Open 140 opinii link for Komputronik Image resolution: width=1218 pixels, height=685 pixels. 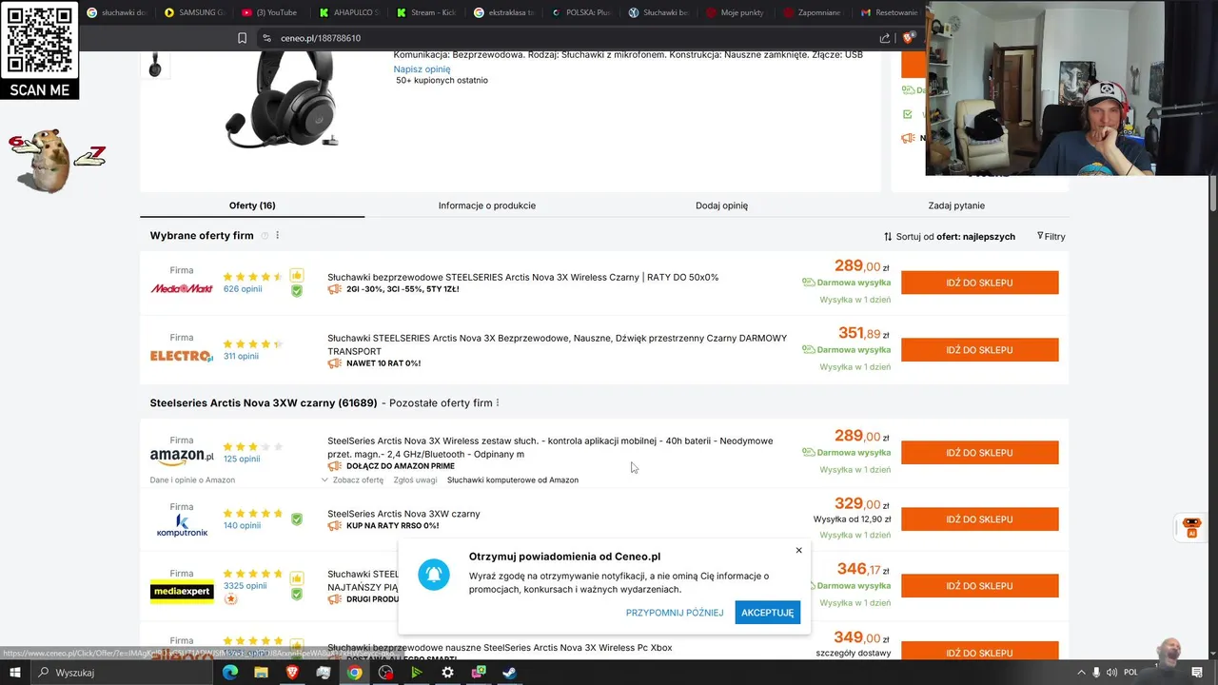[242, 525]
